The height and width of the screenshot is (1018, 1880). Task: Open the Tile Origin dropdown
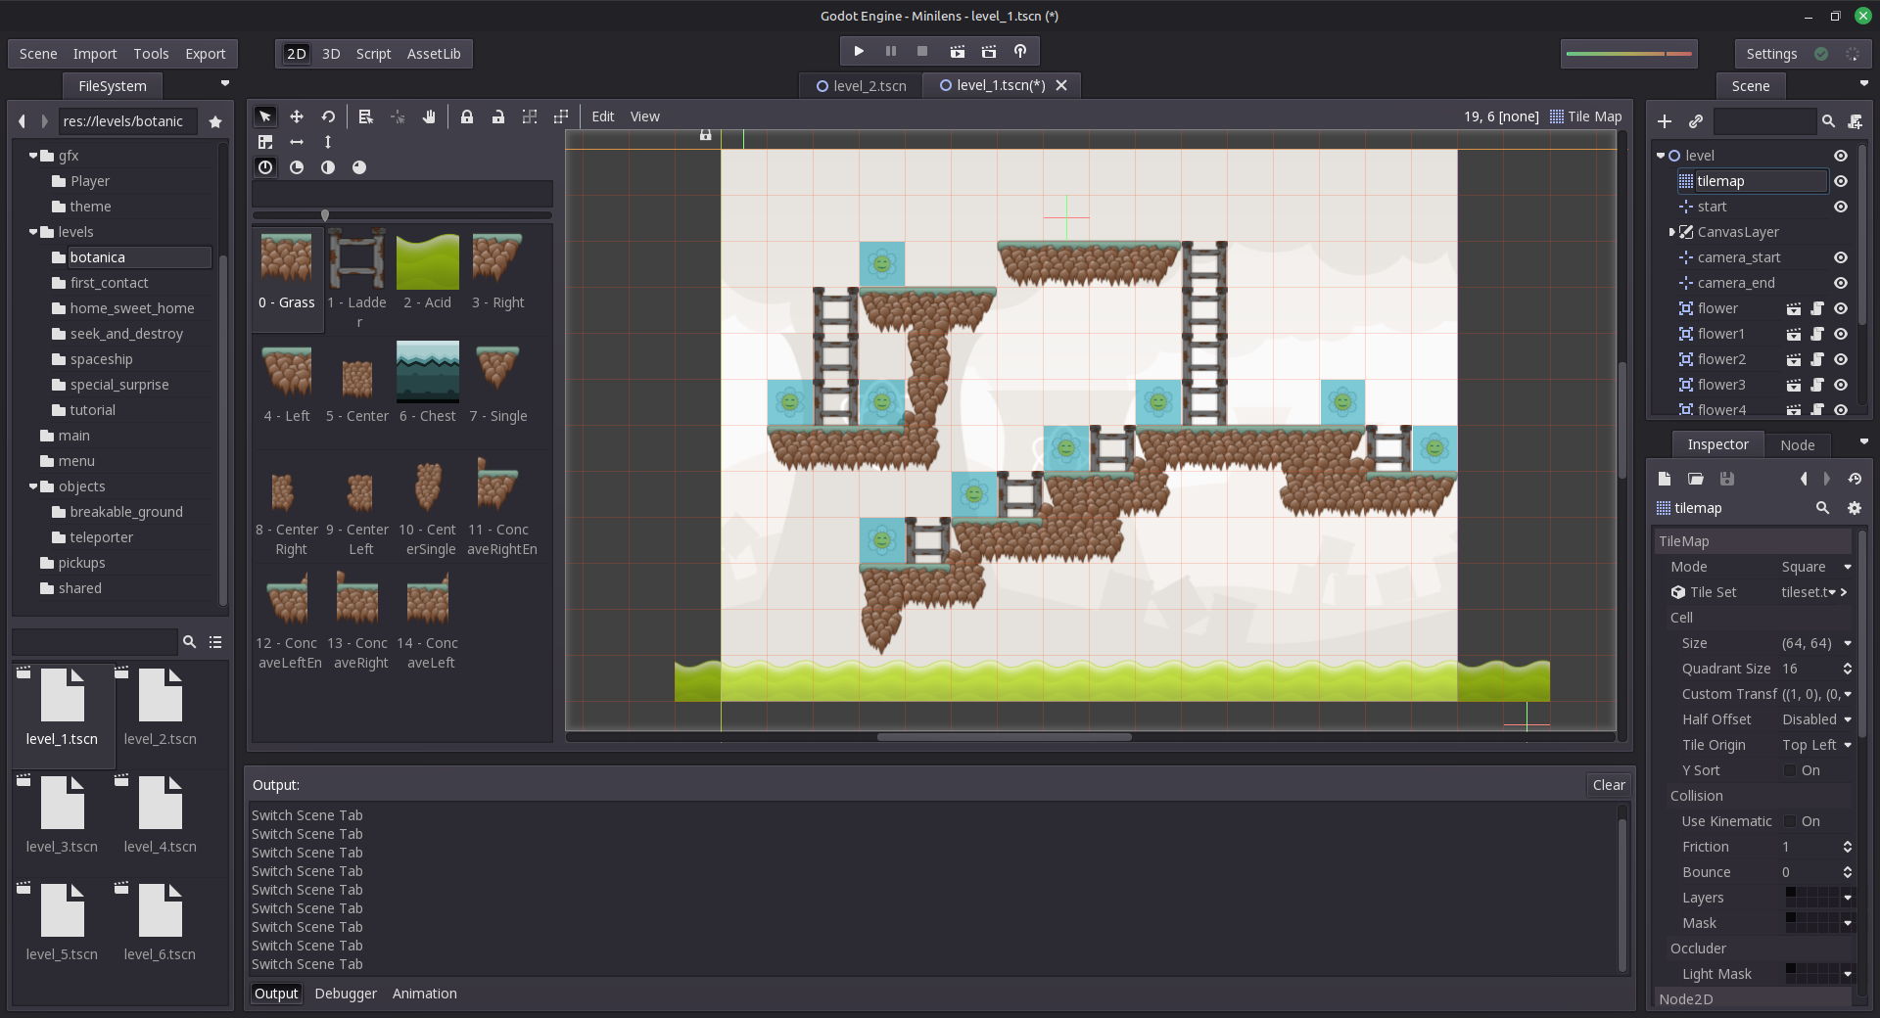click(x=1815, y=745)
